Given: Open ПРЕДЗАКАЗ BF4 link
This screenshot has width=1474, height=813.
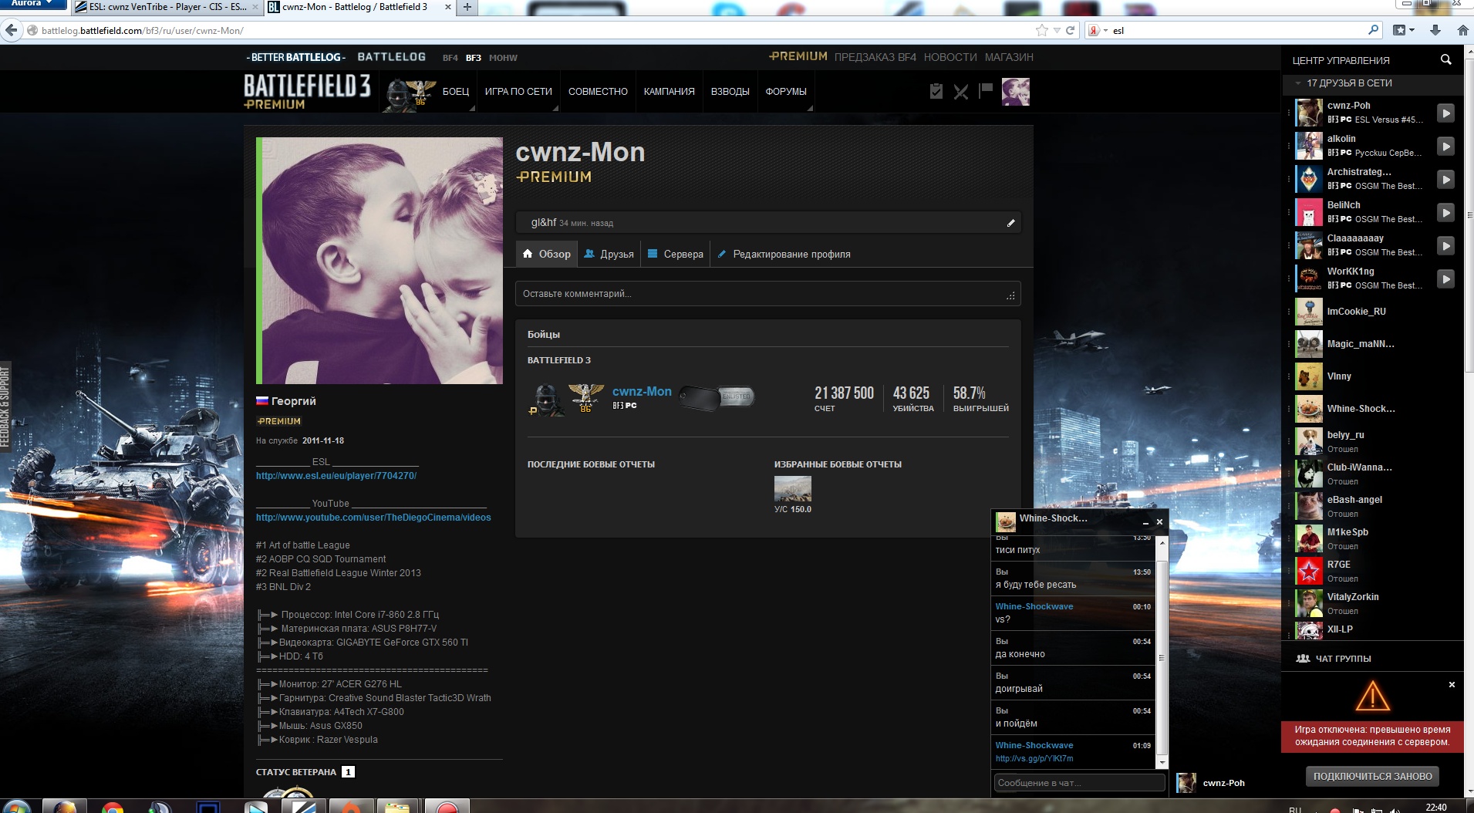Looking at the screenshot, I should [875, 57].
